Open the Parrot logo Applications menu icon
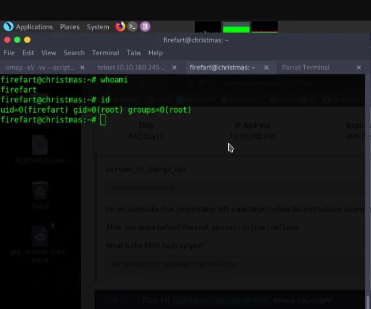The image size is (371, 309). (x=9, y=26)
